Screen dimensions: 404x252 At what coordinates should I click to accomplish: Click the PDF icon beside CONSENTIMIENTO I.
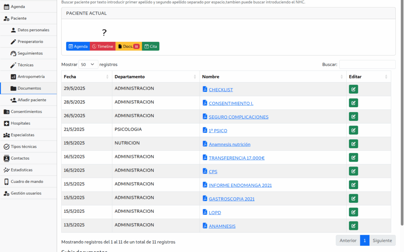(x=205, y=103)
